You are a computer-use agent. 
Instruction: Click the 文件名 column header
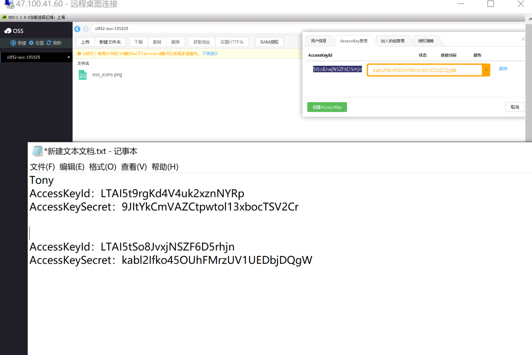83,64
